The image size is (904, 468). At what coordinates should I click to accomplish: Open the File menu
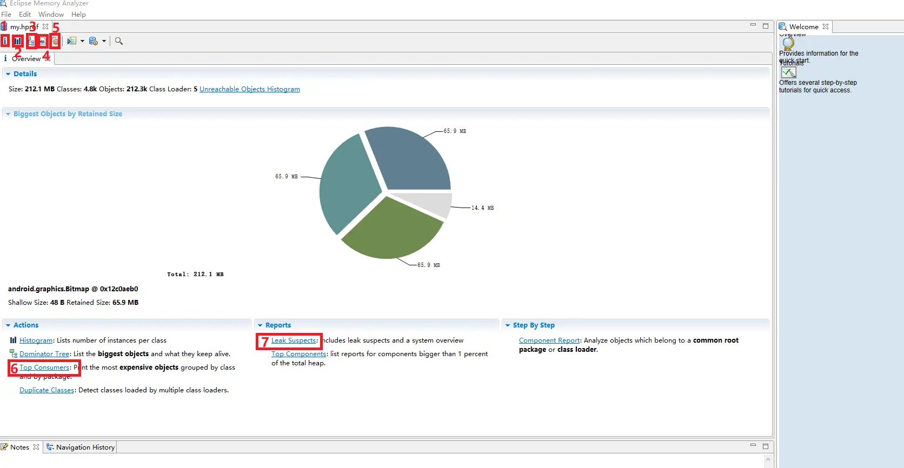click(x=6, y=15)
